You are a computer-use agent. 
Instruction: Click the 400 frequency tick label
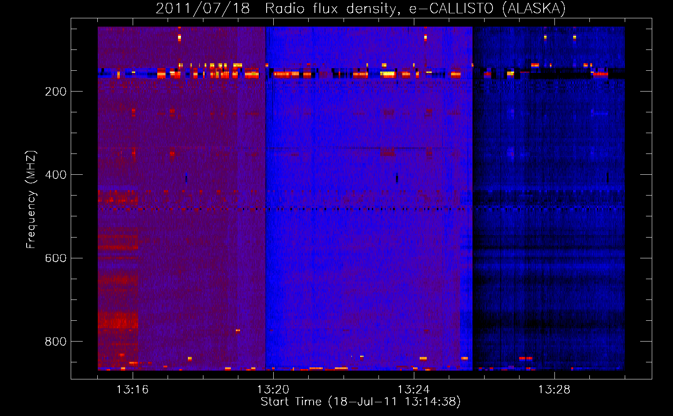point(56,175)
